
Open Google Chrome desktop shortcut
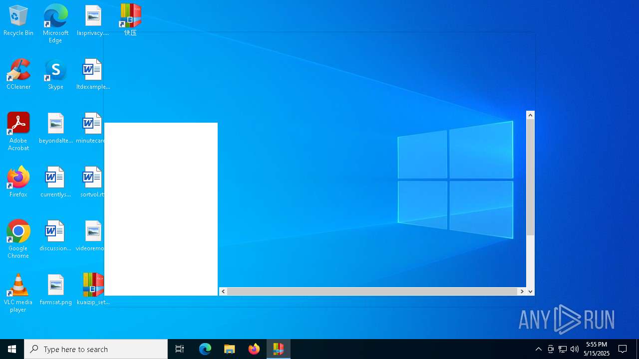(x=18, y=239)
